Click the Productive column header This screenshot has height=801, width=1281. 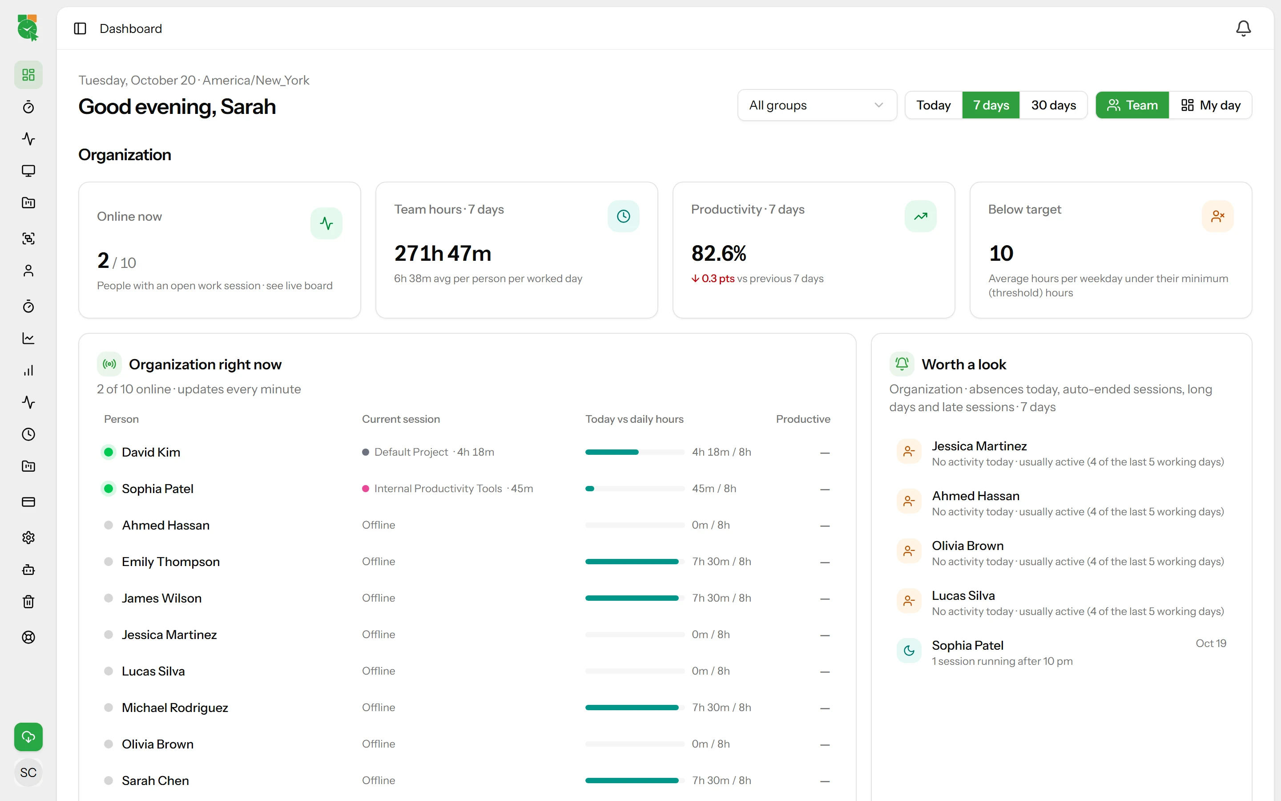point(803,419)
